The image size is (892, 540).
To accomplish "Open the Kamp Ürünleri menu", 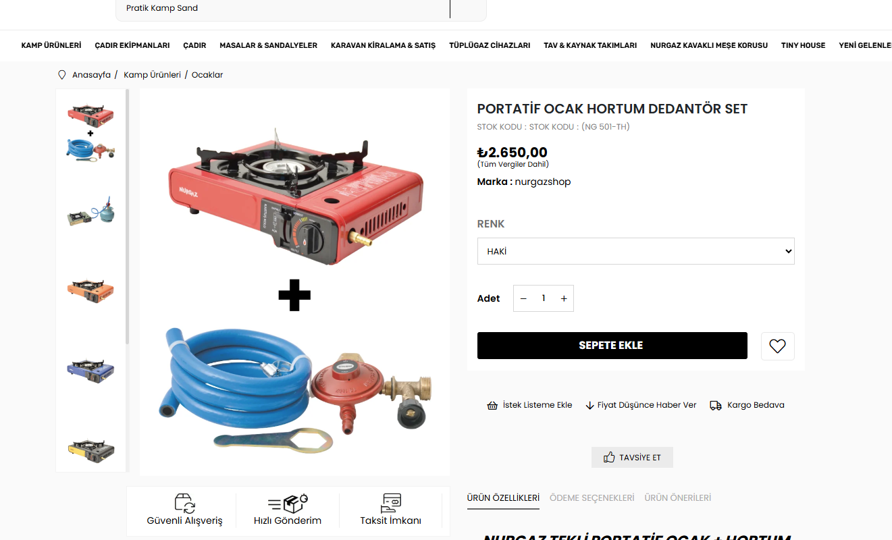I will (51, 45).
